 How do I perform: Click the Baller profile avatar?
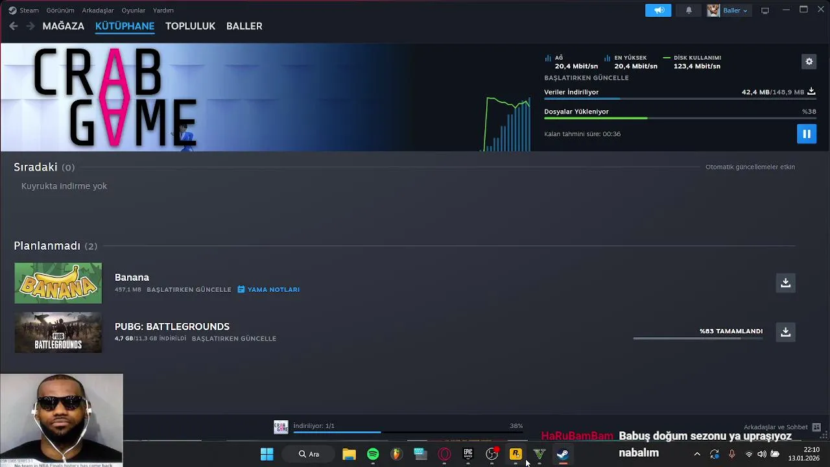713,10
